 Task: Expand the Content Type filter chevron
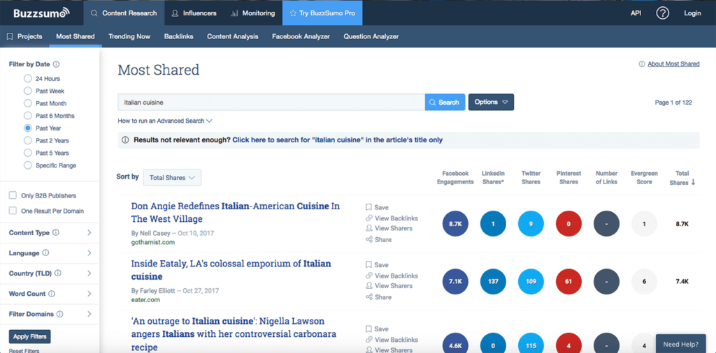(89, 233)
